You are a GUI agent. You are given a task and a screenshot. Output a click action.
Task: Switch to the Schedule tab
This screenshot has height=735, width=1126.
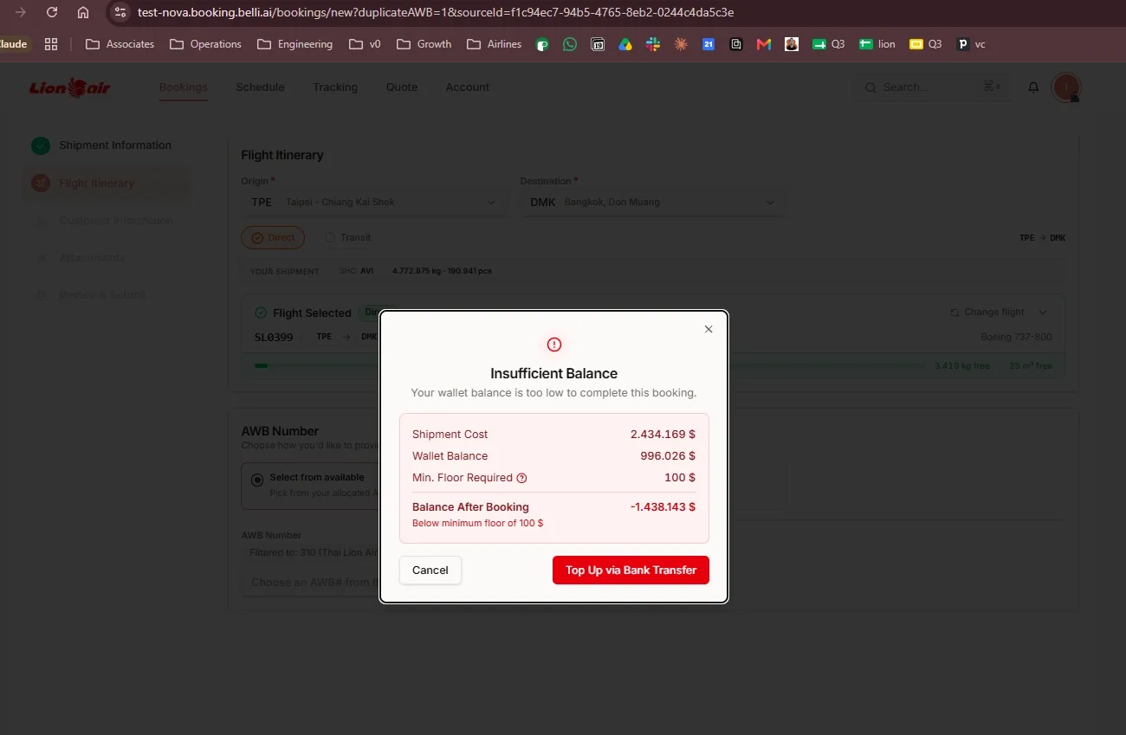(260, 87)
